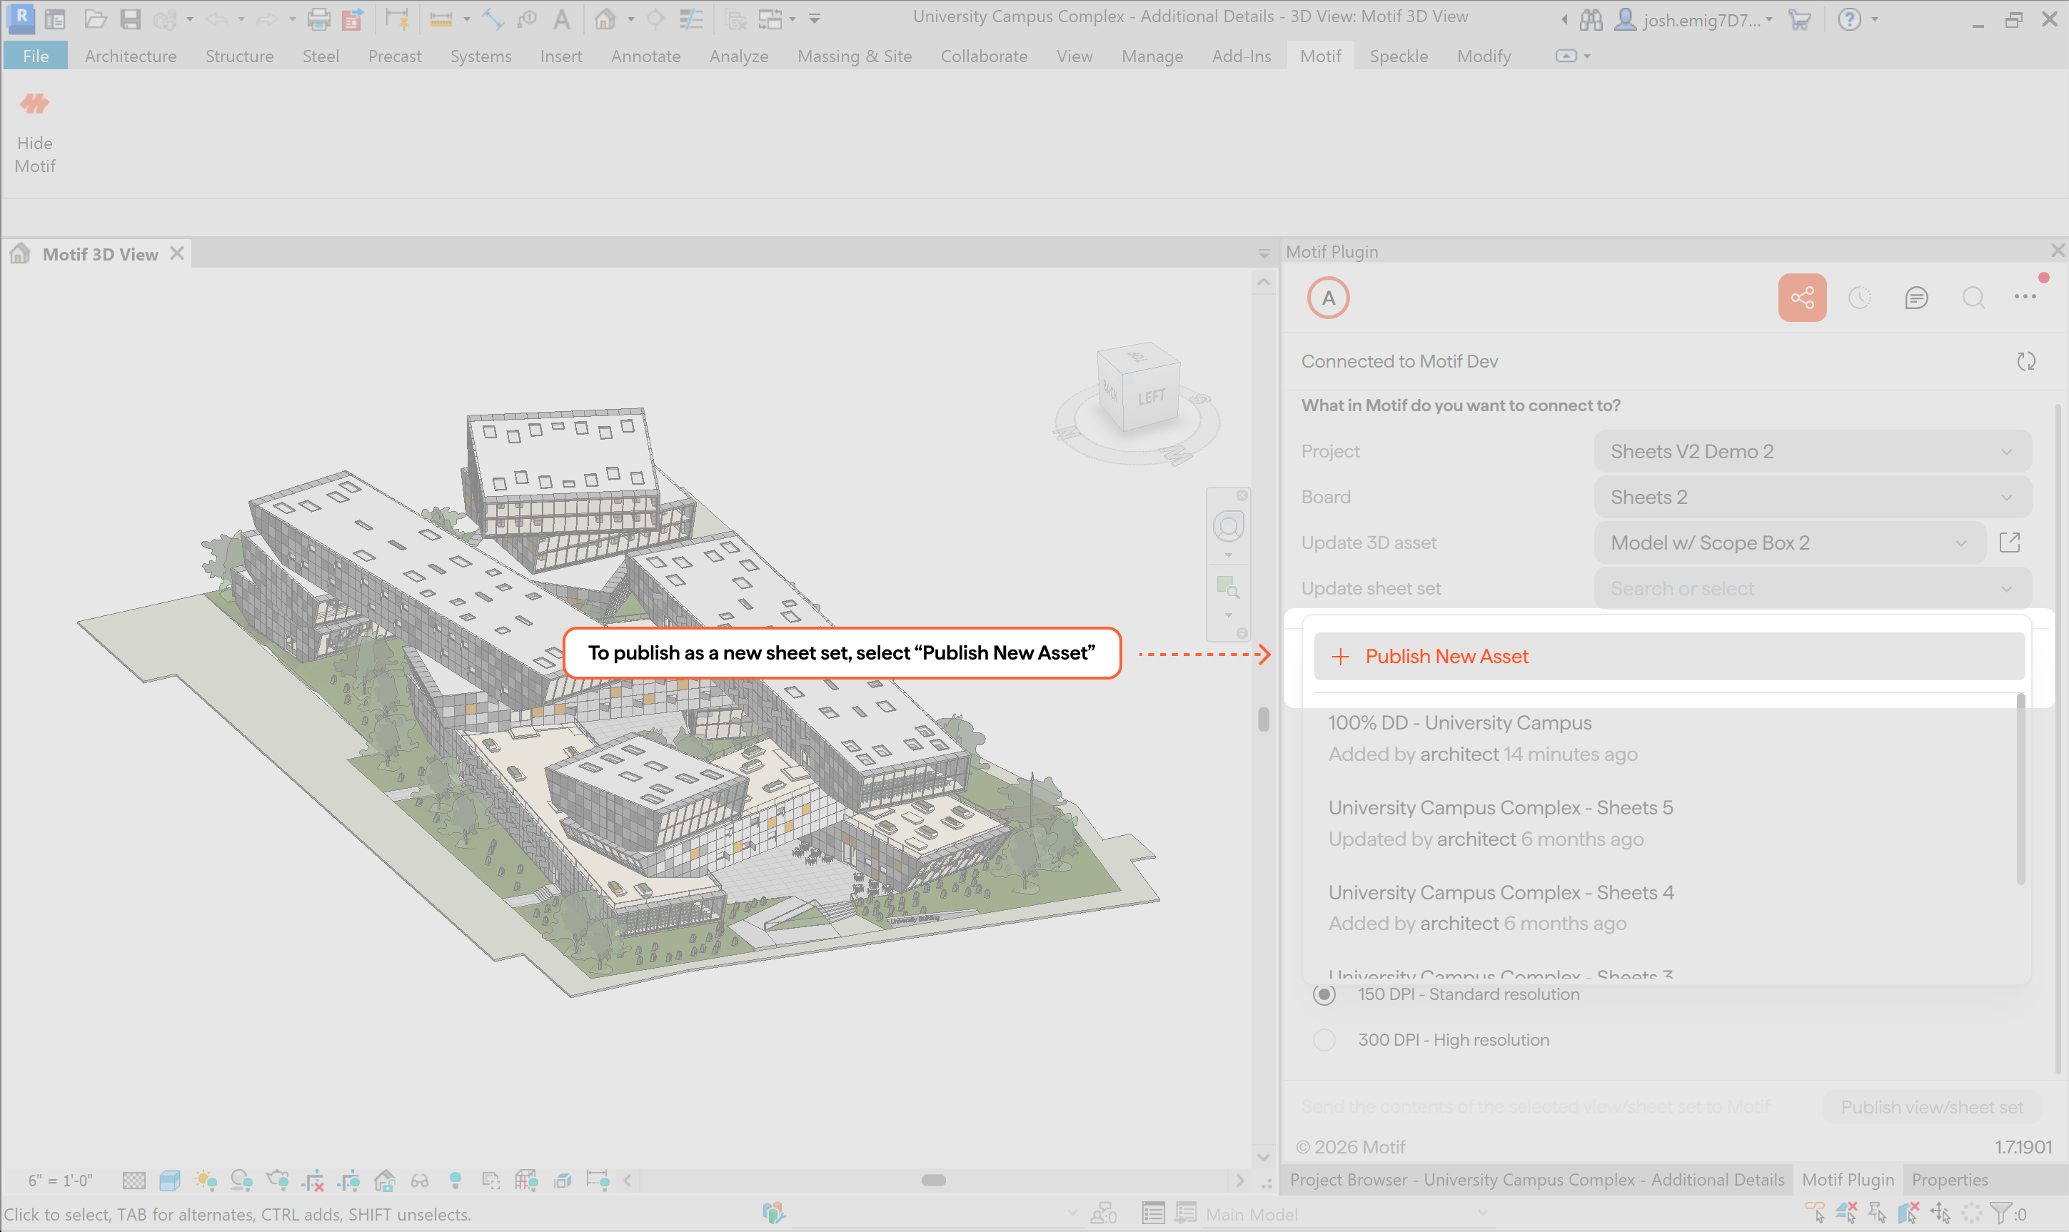This screenshot has height=1232, width=2069.
Task: Toggle Shadows on/off in view control bar
Action: pyautogui.click(x=241, y=1180)
